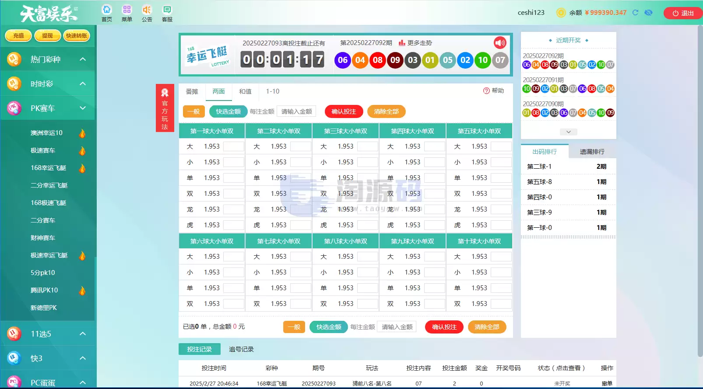Mute the lottery sound speaker icon

click(x=500, y=42)
